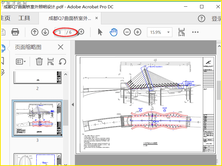The height and width of the screenshot is (166, 222).
Task: Go to previous page with up arrow
Action: (35, 32)
